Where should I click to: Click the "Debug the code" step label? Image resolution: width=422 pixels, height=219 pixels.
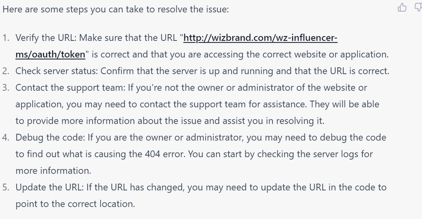click(x=48, y=138)
